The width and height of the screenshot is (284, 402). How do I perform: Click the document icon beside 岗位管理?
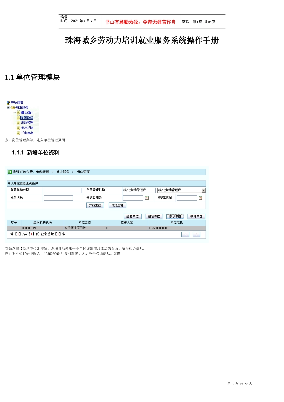click(x=18, y=118)
